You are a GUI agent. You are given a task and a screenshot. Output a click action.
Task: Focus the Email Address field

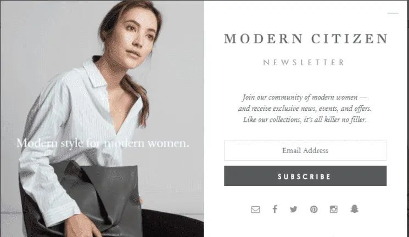pos(305,150)
